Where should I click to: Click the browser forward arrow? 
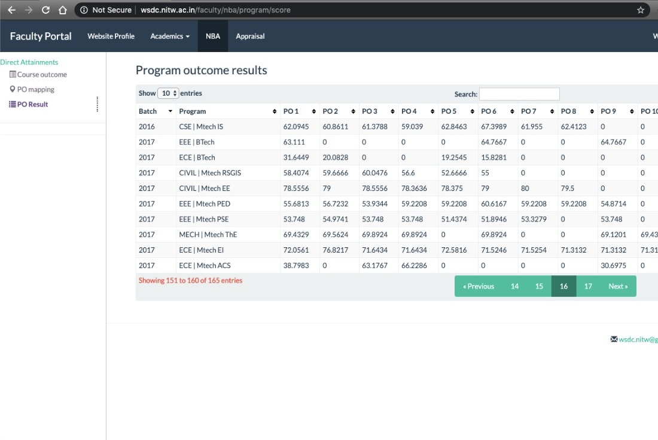pos(29,10)
